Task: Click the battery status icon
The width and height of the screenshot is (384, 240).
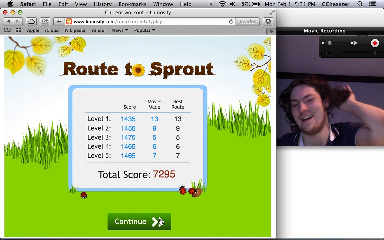Action: (256, 4)
